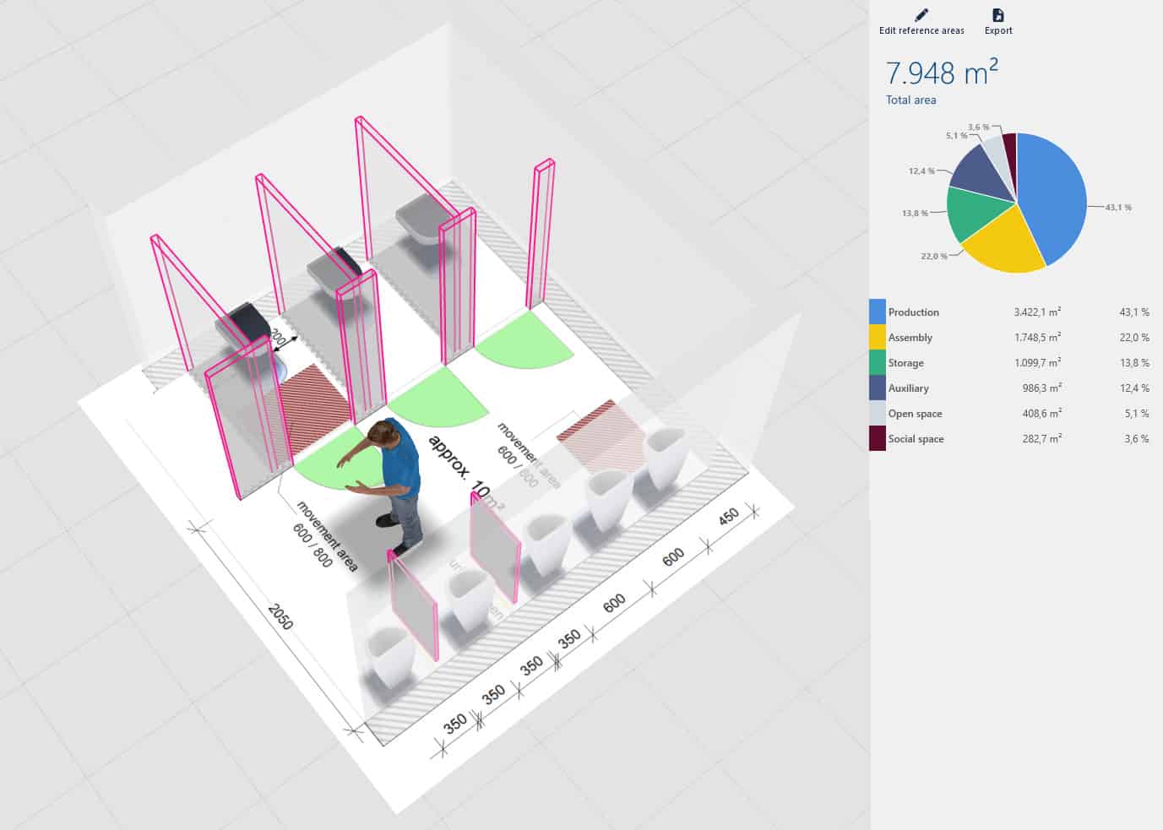Click the Auxiliary color swatch in the legend

(875, 388)
